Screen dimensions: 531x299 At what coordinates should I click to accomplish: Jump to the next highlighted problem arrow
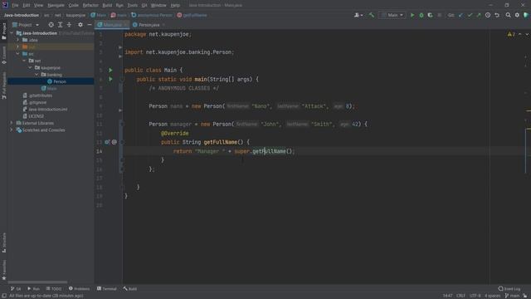(x=527, y=34)
